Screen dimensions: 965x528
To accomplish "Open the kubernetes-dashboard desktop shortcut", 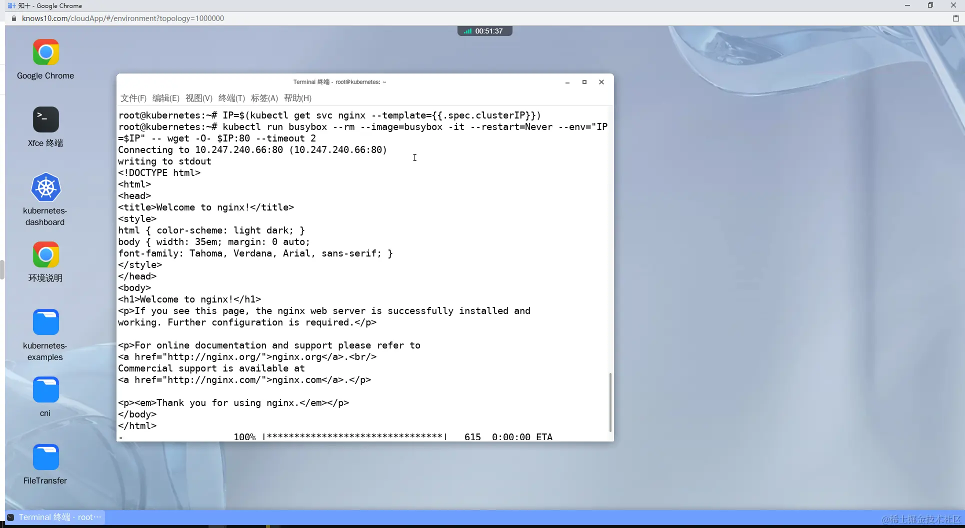I will point(45,187).
